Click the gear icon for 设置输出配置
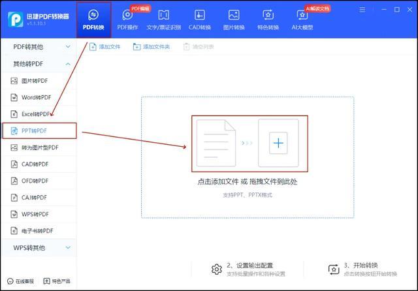 coord(216,269)
